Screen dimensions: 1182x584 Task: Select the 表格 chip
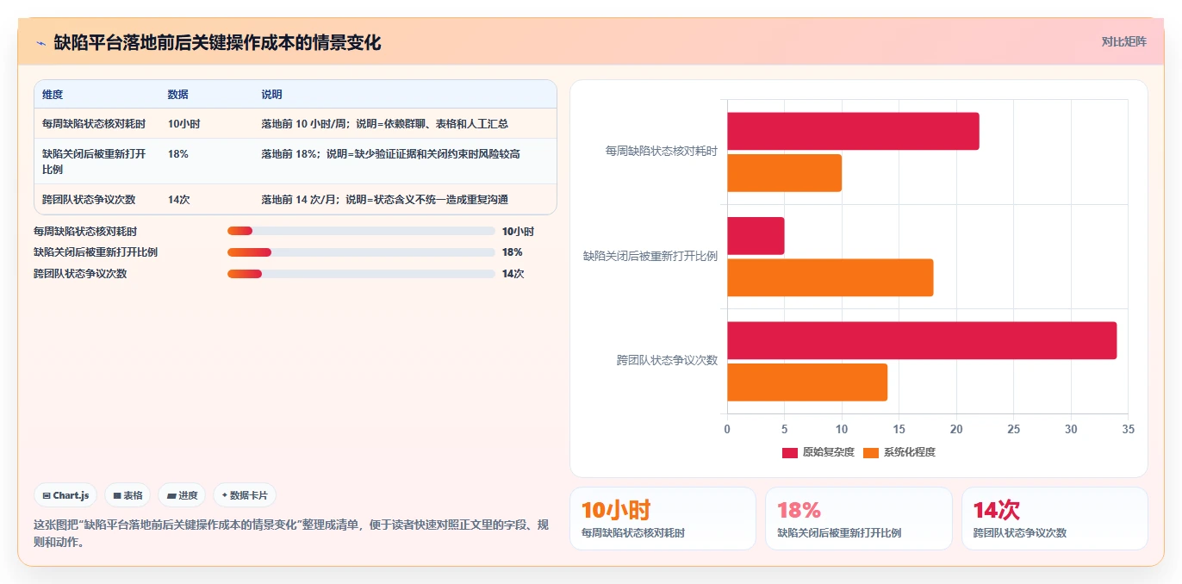click(128, 495)
